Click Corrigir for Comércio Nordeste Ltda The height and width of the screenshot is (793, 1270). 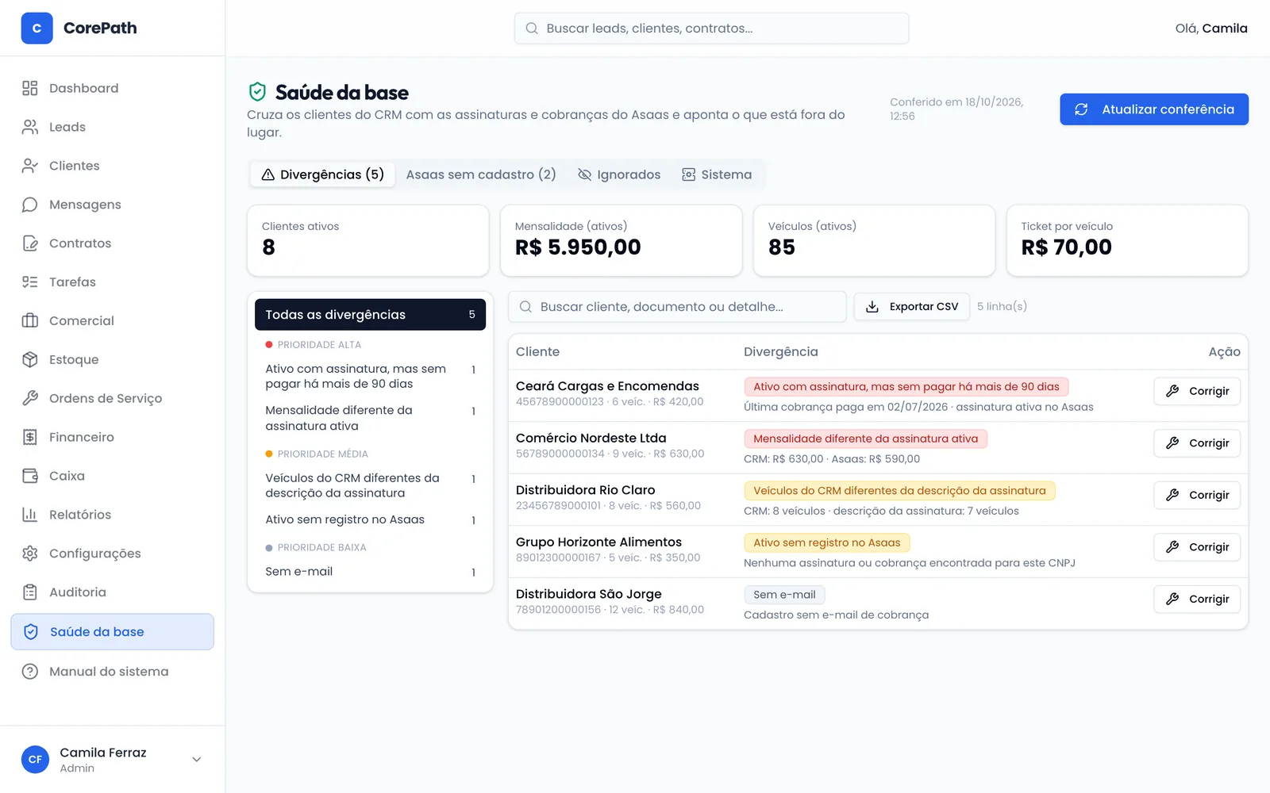(x=1197, y=443)
